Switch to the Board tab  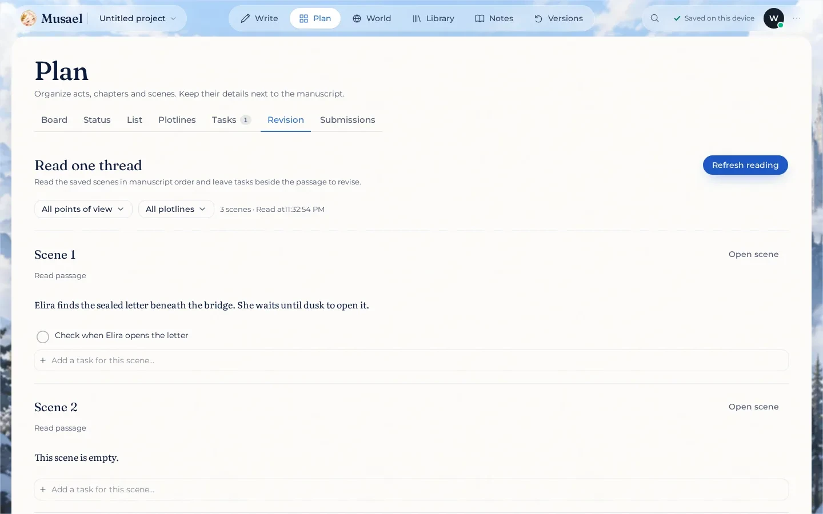[x=54, y=120]
